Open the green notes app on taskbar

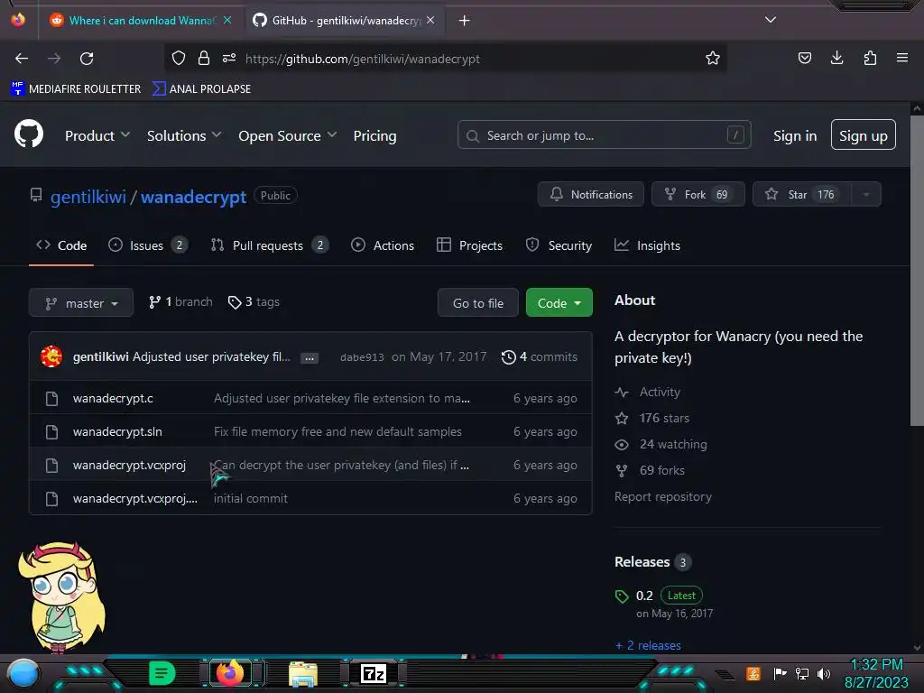(x=162, y=673)
